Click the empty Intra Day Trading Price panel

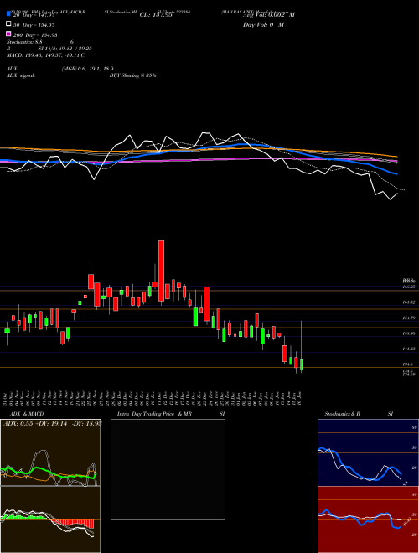pos(168,469)
